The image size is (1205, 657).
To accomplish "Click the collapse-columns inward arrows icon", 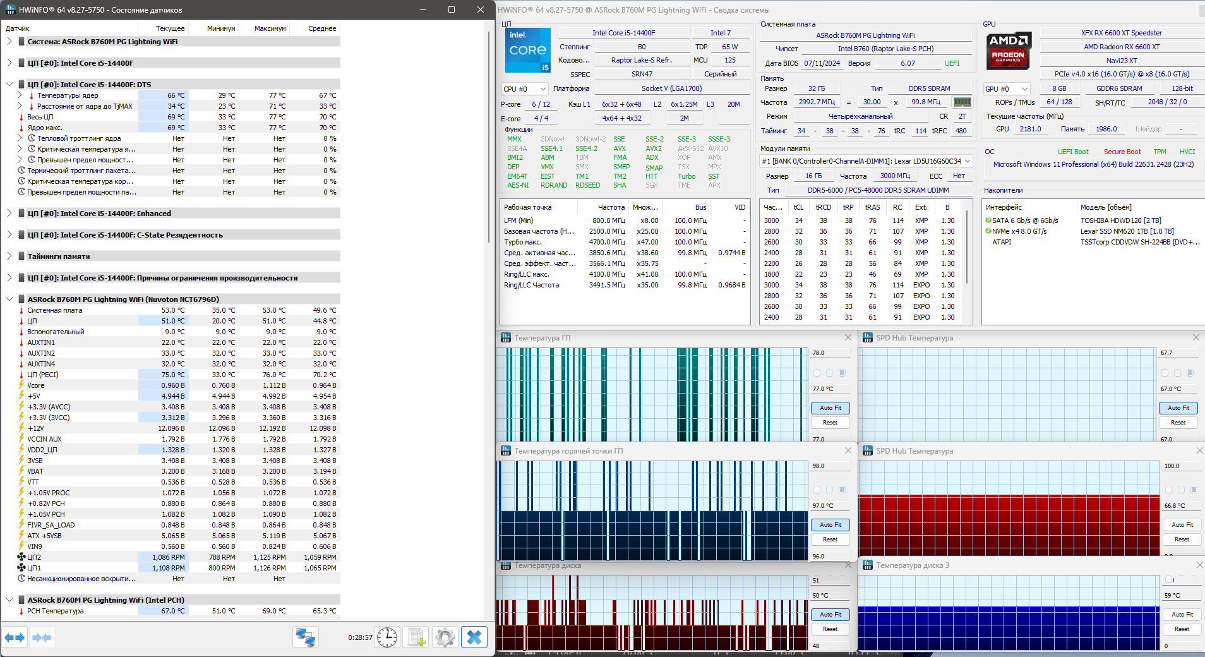I will tap(42, 637).
